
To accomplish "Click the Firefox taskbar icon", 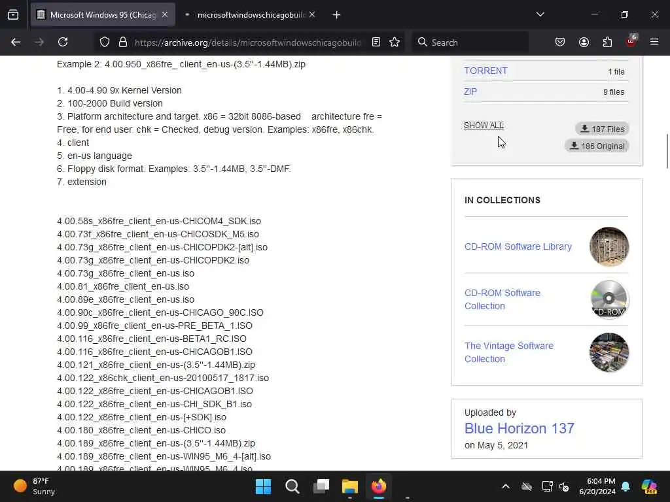I will (379, 486).
